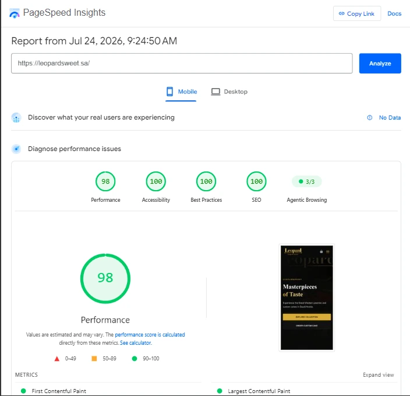Screen dimensions: 410x396
Task: Click the real users experience icon
Action: click(x=16, y=118)
